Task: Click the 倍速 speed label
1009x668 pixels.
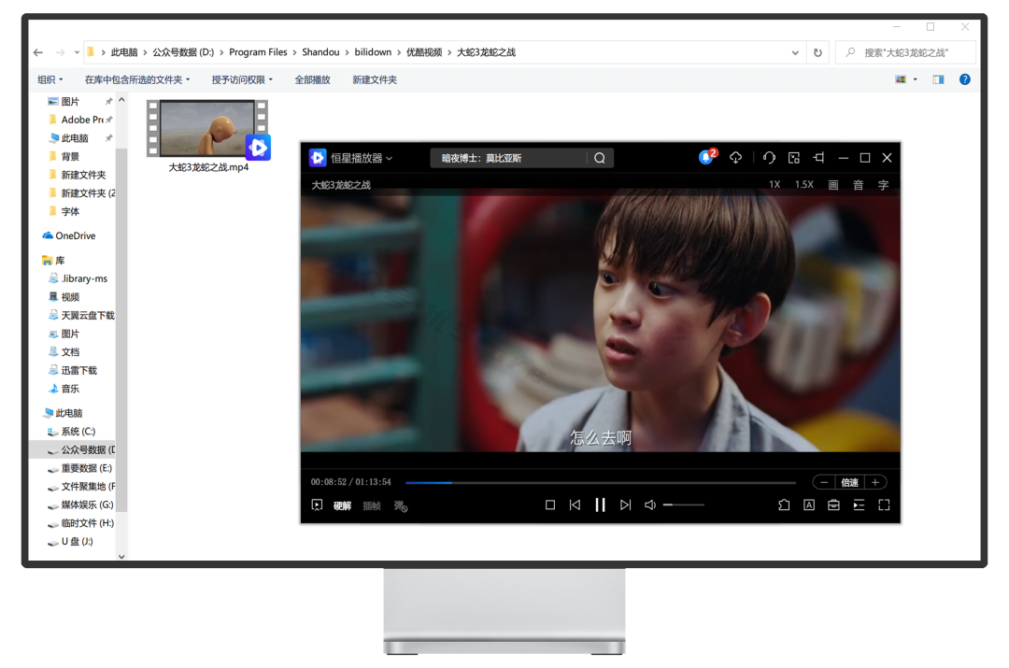Action: tap(850, 482)
